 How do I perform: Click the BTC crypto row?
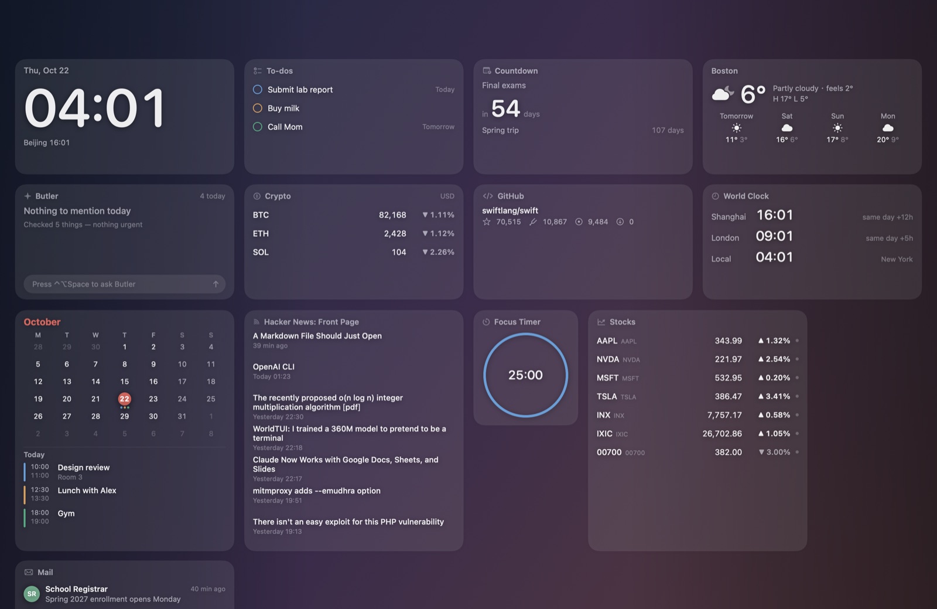click(354, 215)
